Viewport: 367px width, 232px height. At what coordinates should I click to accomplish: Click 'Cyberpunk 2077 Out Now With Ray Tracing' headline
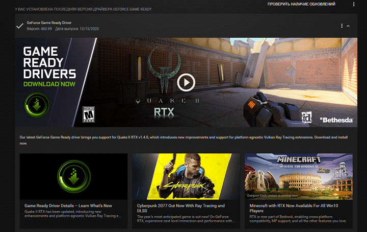180,208
